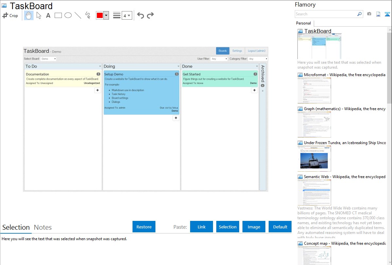Screen dimensions: 392x265
Task: Switch to the Notes tab
Action: 43,227
